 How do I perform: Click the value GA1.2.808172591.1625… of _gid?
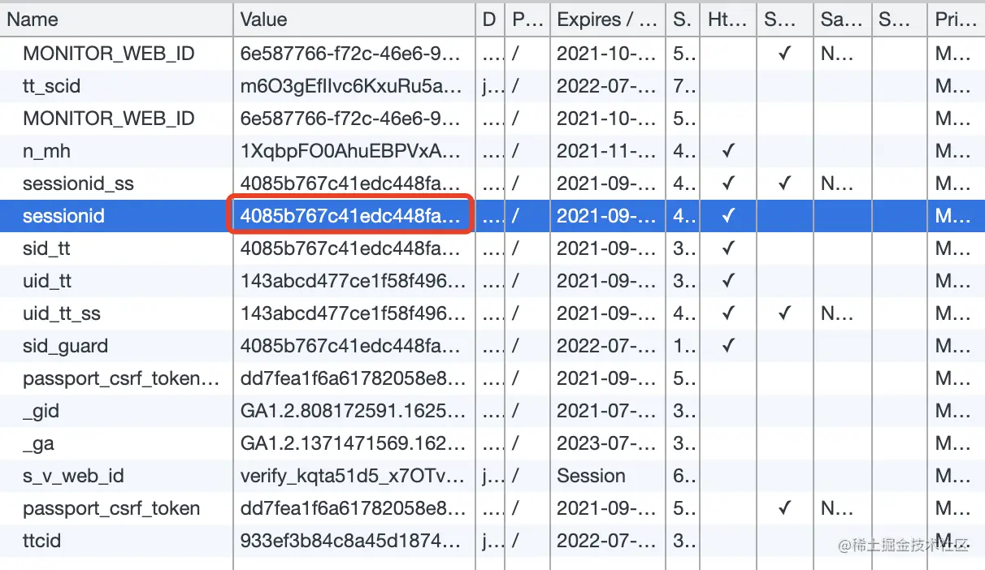pyautogui.click(x=354, y=411)
